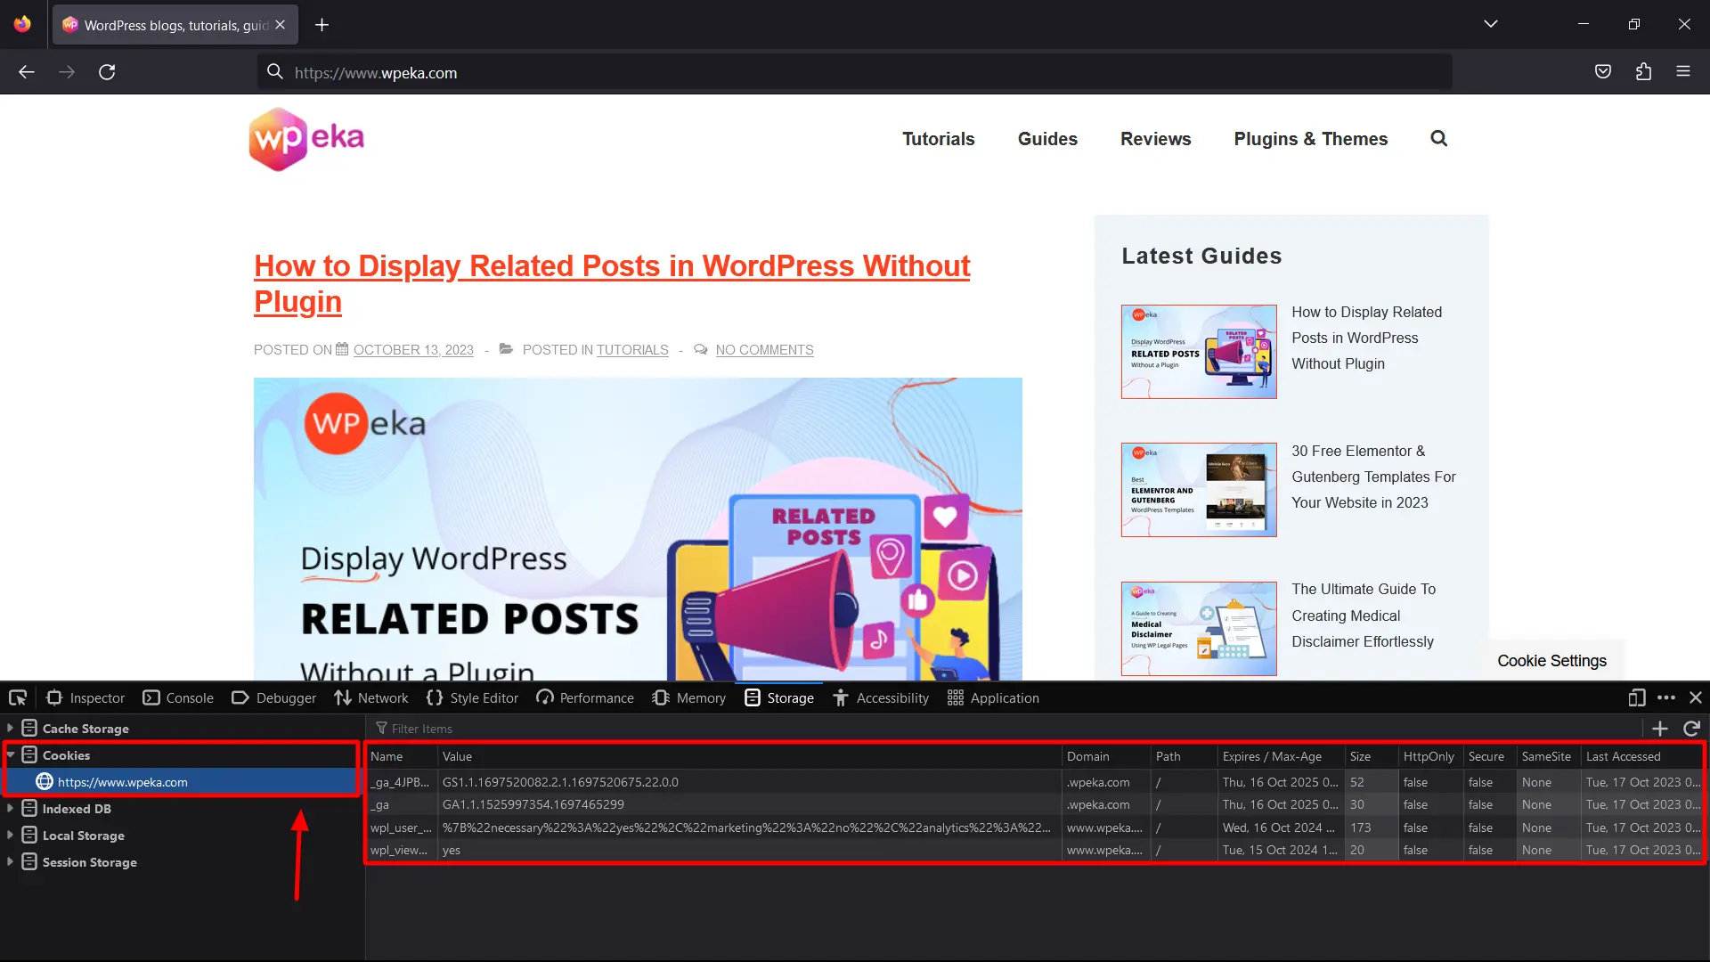1710x962 pixels.
Task: Sort cookies by Domain column
Action: (1106, 756)
